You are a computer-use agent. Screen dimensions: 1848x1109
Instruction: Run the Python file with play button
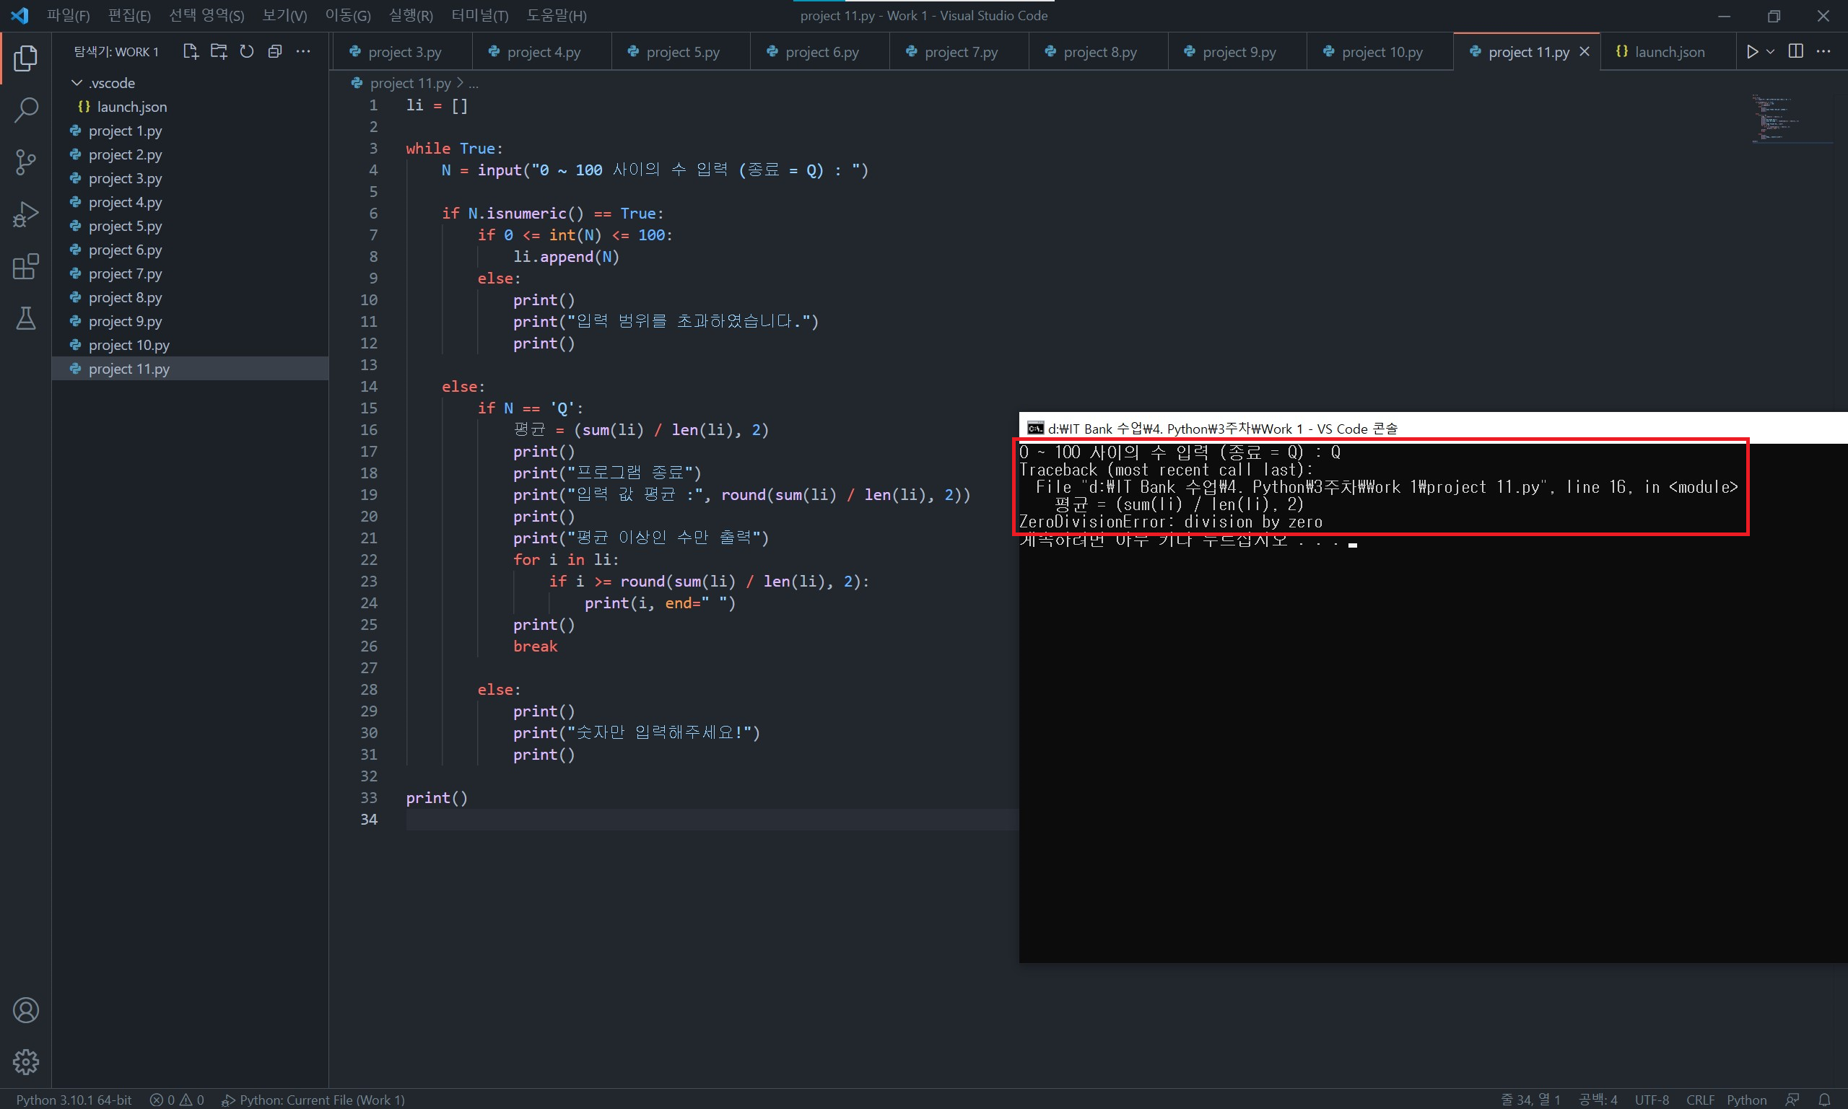(x=1751, y=51)
